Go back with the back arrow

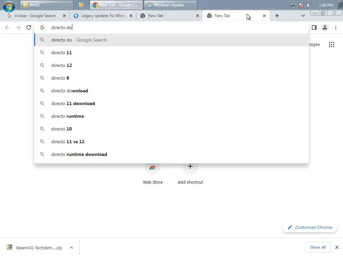point(7,27)
